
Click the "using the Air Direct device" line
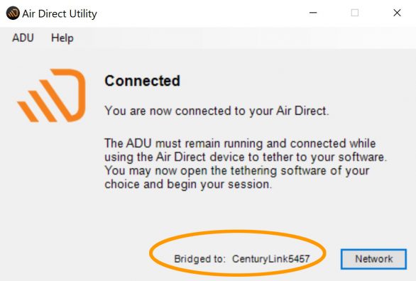coord(246,157)
